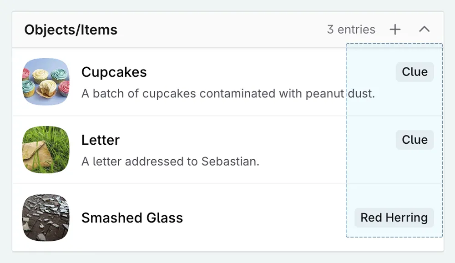Open the Letter thumbnail image
The width and height of the screenshot is (455, 263).
(x=45, y=149)
